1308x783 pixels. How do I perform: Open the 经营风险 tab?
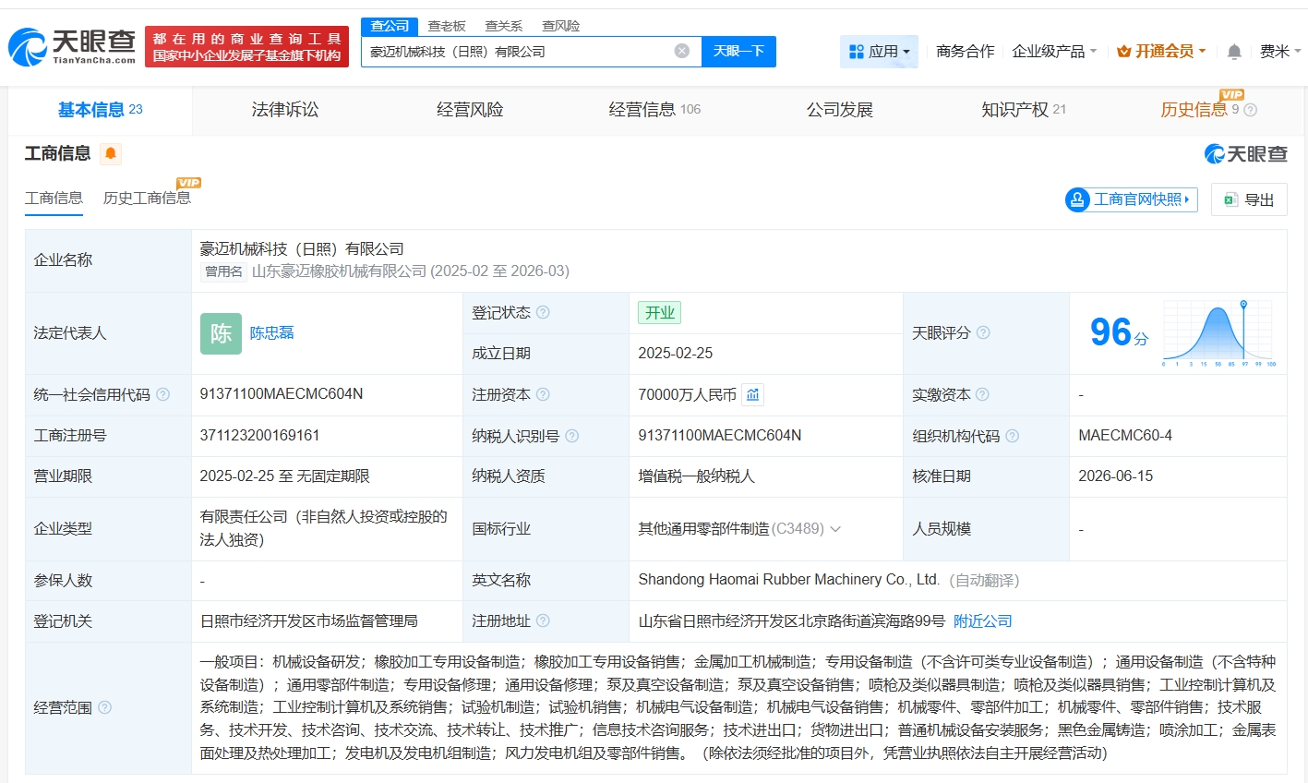tap(470, 110)
